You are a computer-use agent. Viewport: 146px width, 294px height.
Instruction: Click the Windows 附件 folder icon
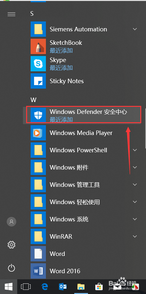[38, 167]
